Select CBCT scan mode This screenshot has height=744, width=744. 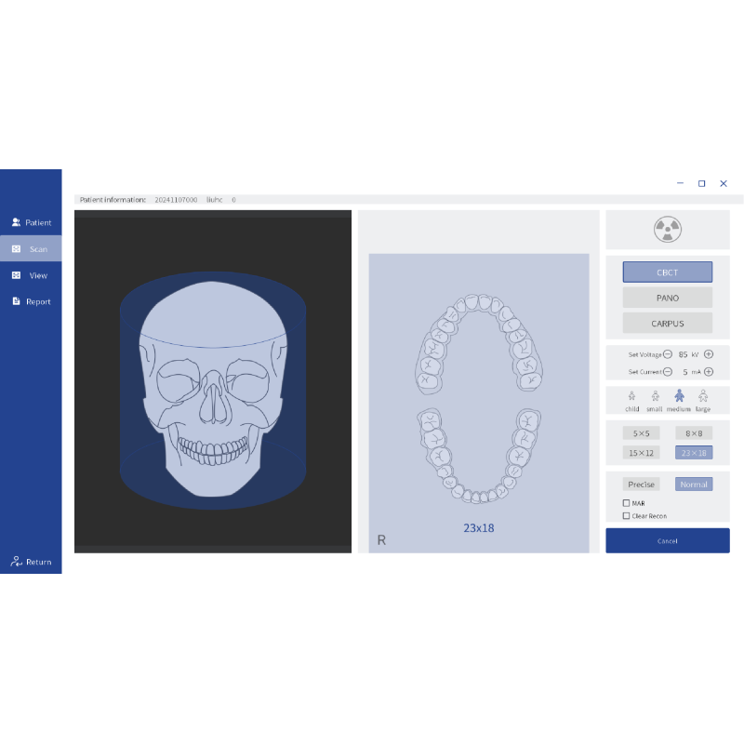[668, 272]
